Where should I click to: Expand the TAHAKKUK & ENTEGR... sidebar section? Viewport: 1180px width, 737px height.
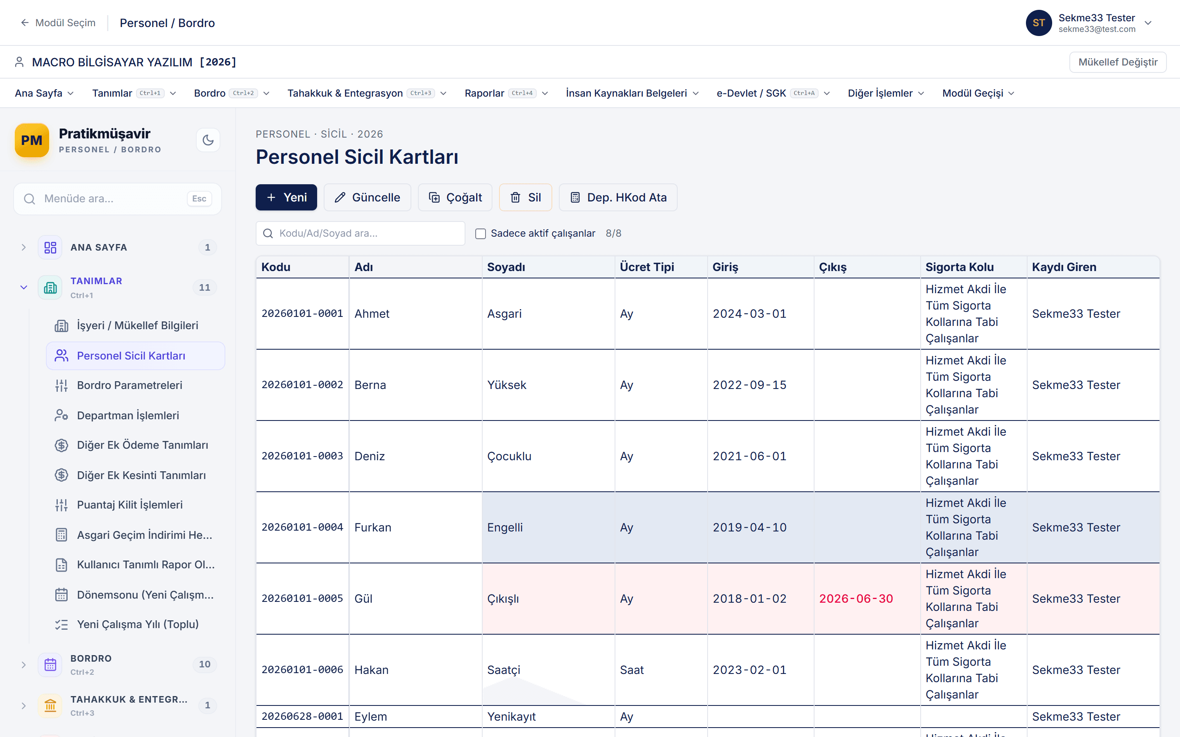point(23,705)
